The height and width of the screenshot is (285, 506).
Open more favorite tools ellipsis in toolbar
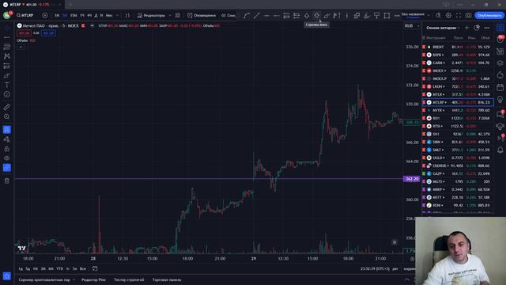pyautogui.click(x=397, y=16)
